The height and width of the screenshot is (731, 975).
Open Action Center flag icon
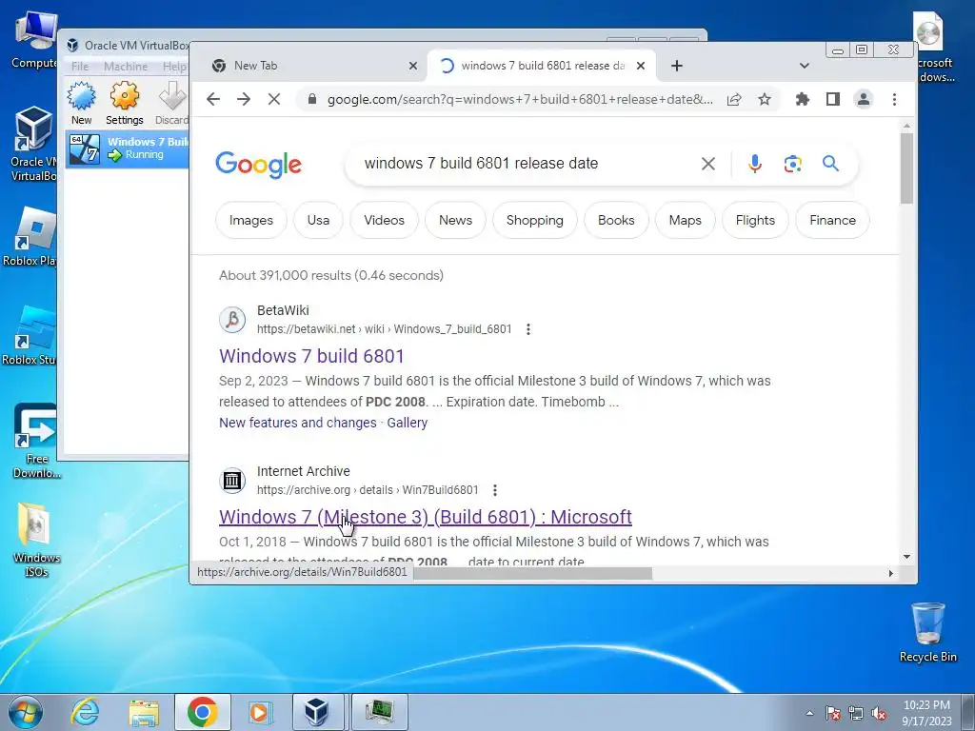833,713
